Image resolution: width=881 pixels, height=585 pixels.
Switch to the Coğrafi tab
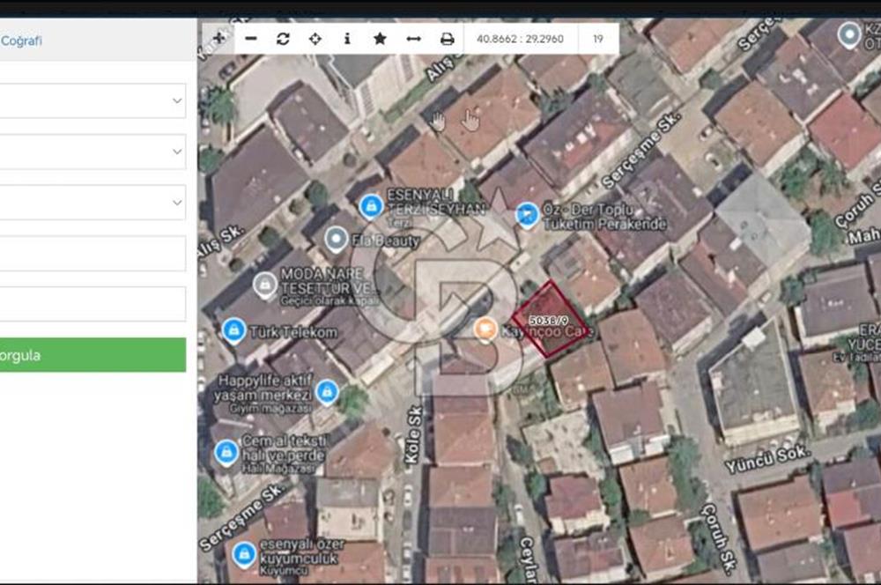tap(21, 41)
